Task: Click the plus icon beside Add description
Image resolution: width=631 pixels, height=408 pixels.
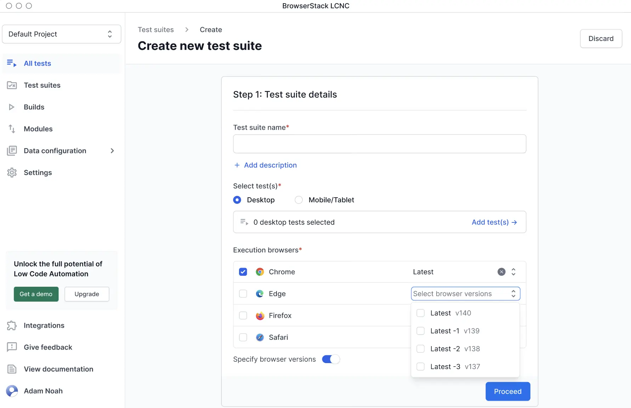Action: point(237,165)
